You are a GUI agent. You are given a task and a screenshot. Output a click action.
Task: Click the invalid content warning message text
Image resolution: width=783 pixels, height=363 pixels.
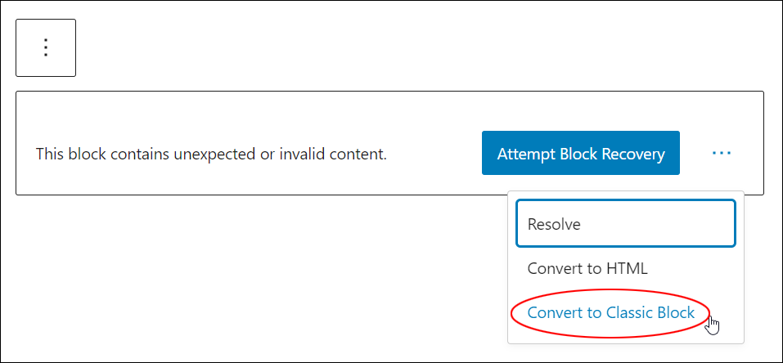click(211, 154)
